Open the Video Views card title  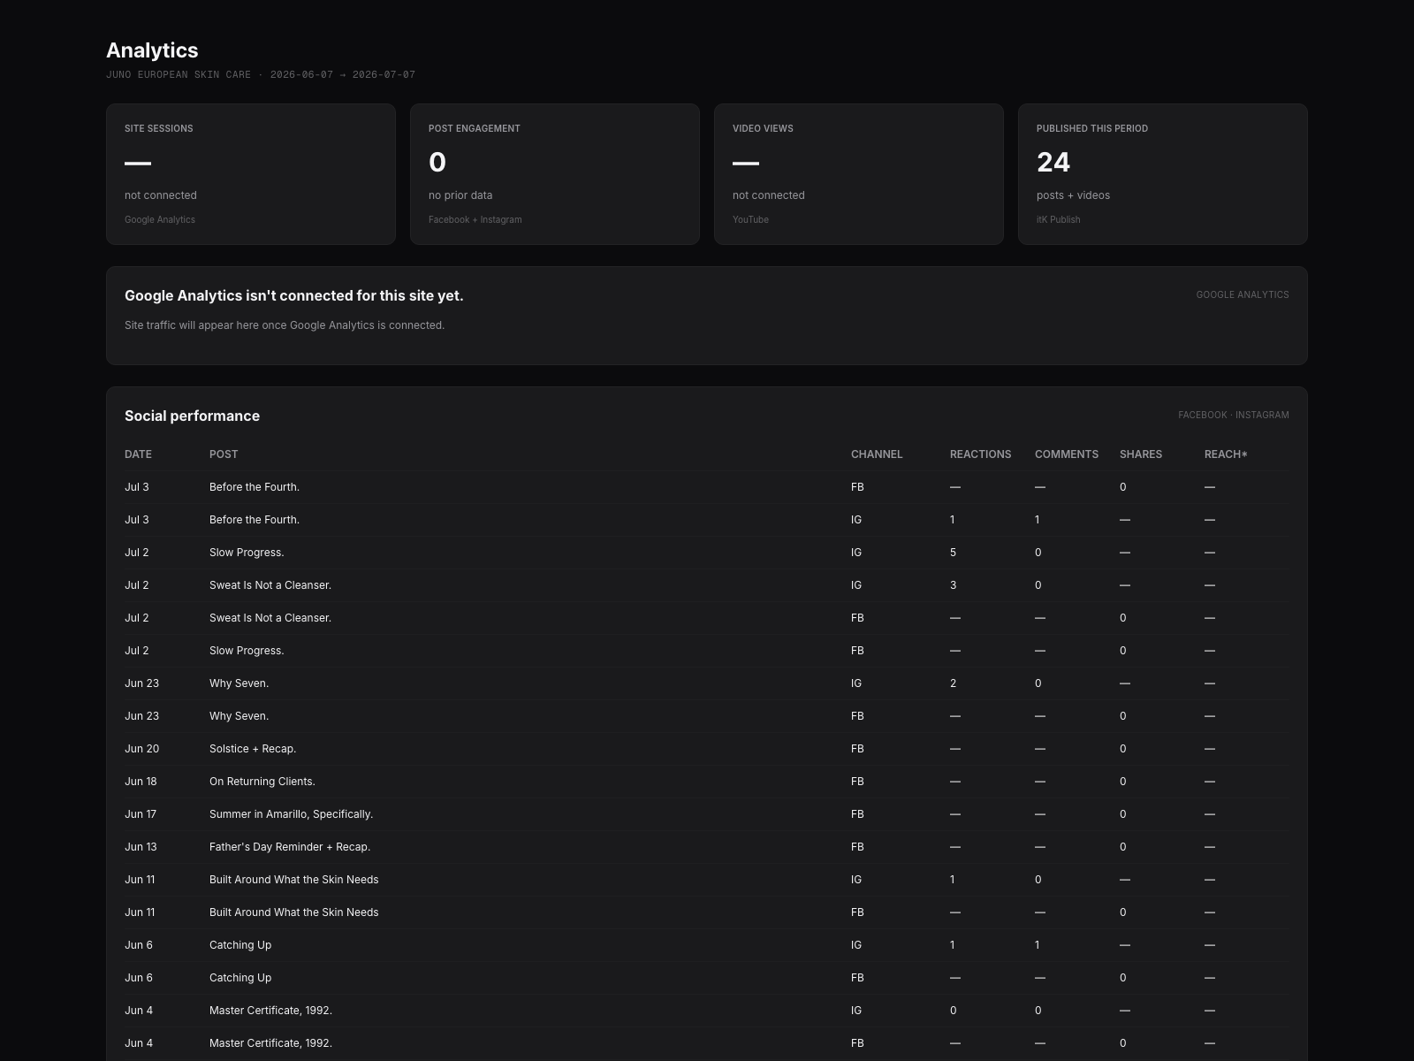(763, 128)
